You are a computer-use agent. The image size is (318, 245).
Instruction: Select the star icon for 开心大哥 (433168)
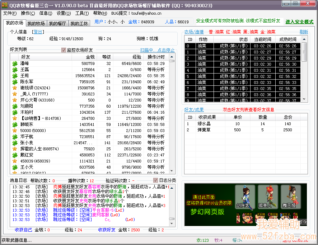tap(15, 100)
